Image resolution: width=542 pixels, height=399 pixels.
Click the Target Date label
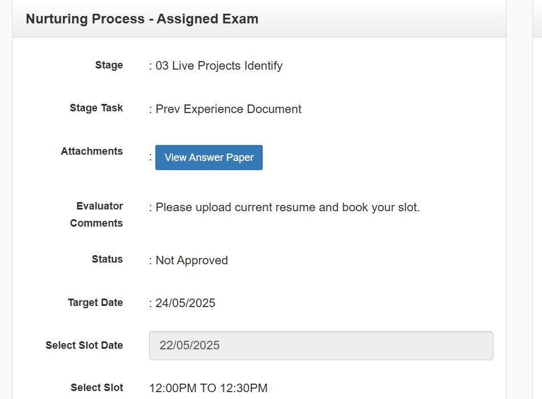[x=95, y=303]
